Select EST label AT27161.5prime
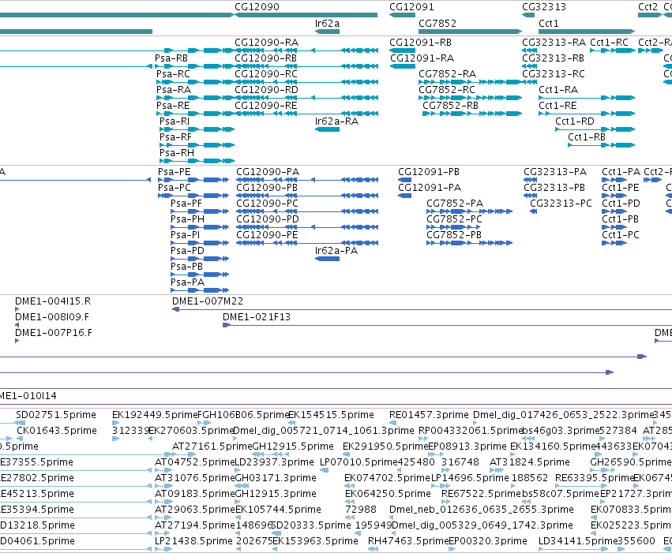The image size is (672, 553). (x=212, y=447)
